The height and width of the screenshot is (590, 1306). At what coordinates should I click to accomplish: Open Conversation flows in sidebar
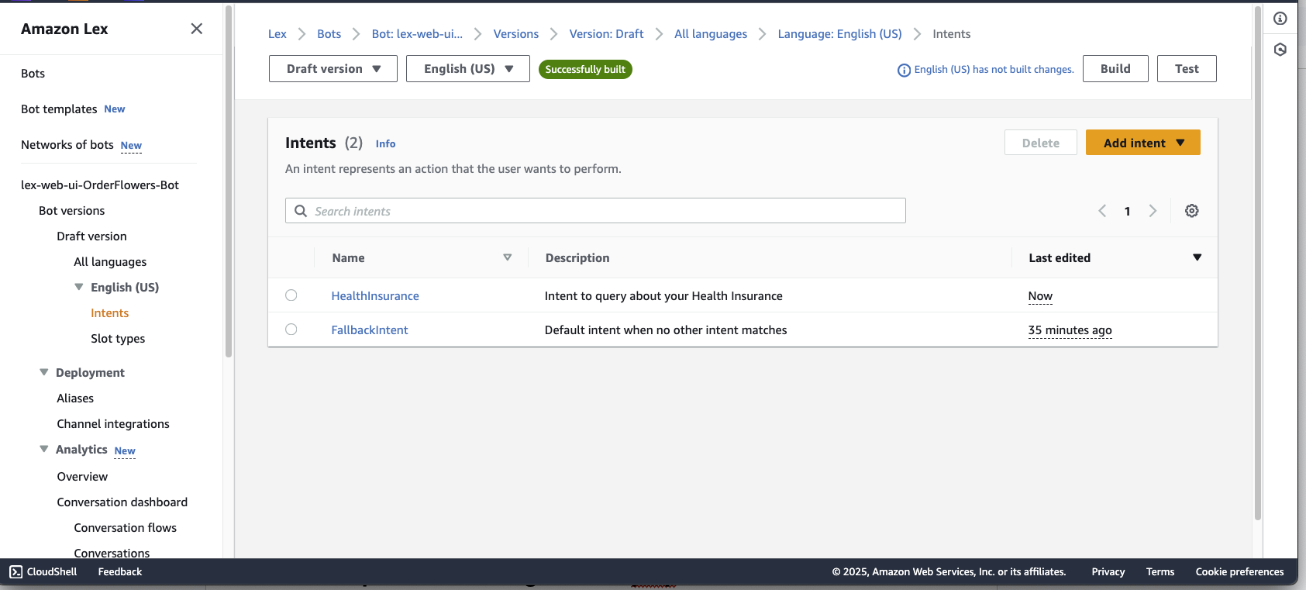pyautogui.click(x=126, y=528)
